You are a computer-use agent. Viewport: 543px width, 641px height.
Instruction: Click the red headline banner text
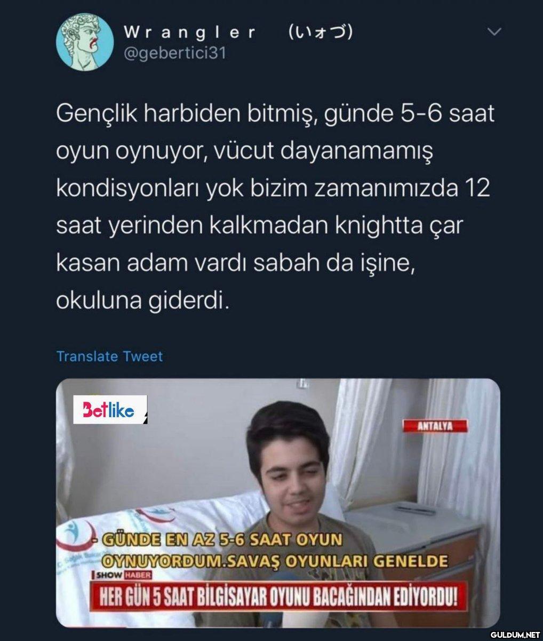(274, 596)
